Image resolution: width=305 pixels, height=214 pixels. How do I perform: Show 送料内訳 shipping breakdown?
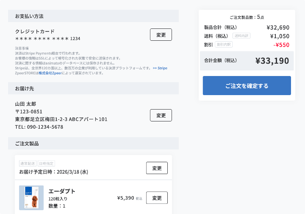click(x=241, y=36)
